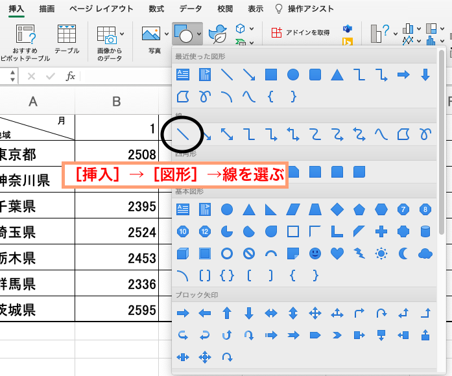Screen dimensions: 452x376
Task: Choose triangle from recently used shapes
Action: 337,75
